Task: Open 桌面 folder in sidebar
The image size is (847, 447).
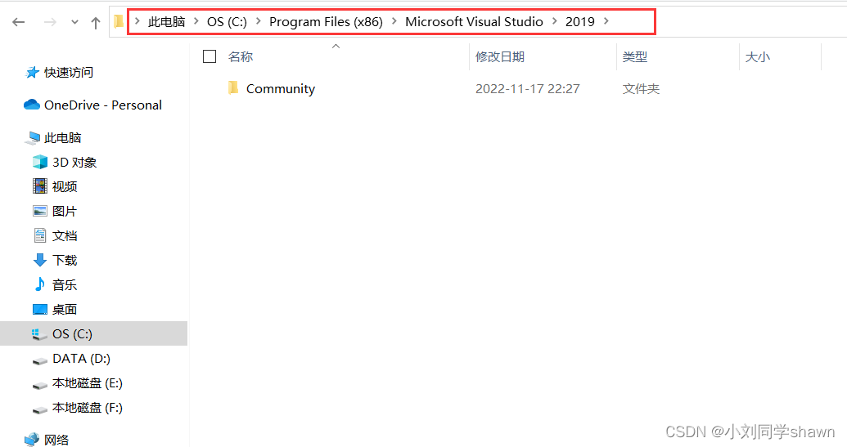Action: (65, 310)
